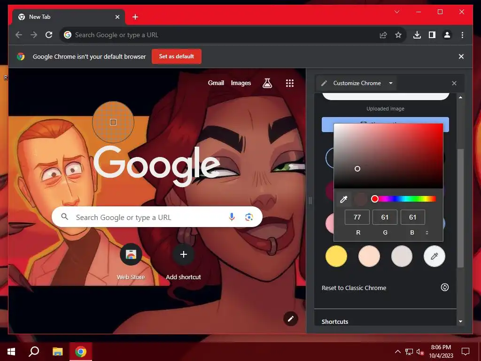
Task: Select the New Tab tab
Action: pos(69,17)
